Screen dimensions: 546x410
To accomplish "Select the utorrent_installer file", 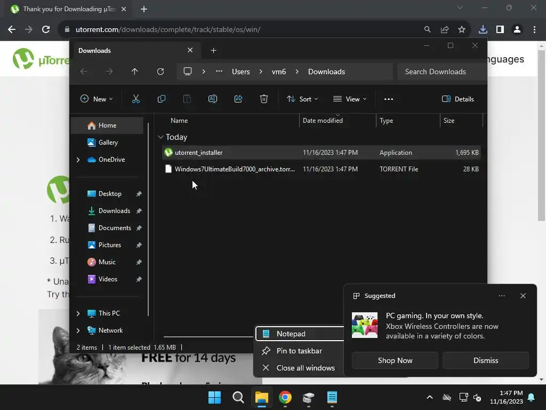I will (322, 152).
